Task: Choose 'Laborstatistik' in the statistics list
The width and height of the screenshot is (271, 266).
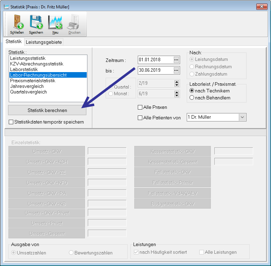Action: tap(24, 69)
